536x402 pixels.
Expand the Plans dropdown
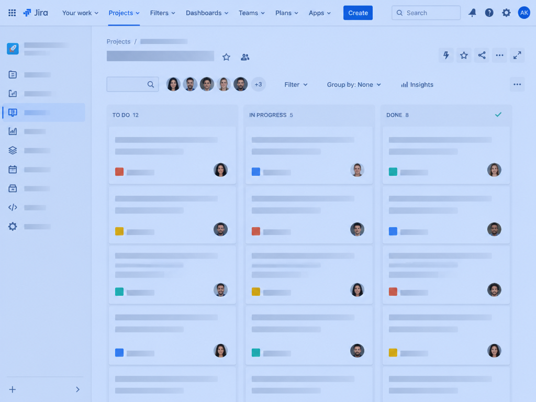pos(287,13)
